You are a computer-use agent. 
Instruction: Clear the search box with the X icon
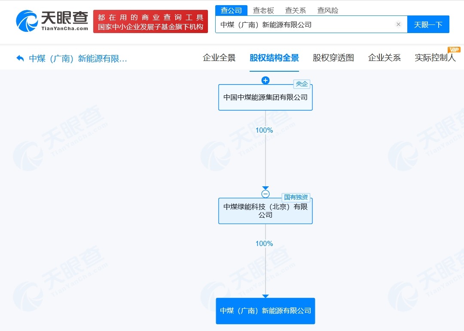[398, 24]
